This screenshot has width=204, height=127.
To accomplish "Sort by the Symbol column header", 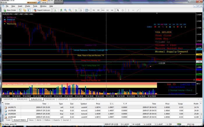I will [84, 104].
